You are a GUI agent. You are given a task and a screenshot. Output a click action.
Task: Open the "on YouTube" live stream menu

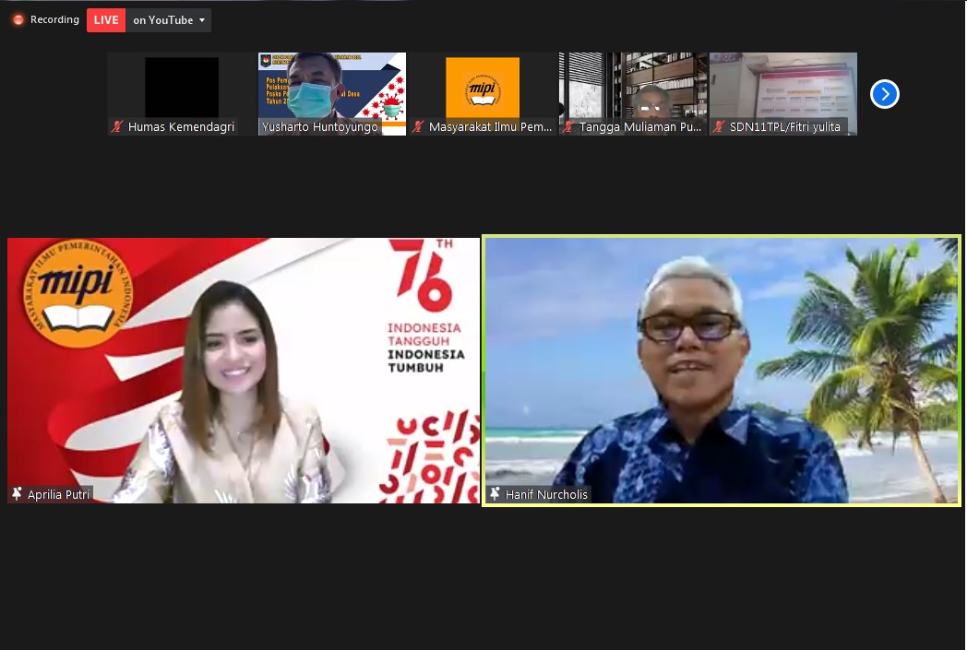[163, 20]
